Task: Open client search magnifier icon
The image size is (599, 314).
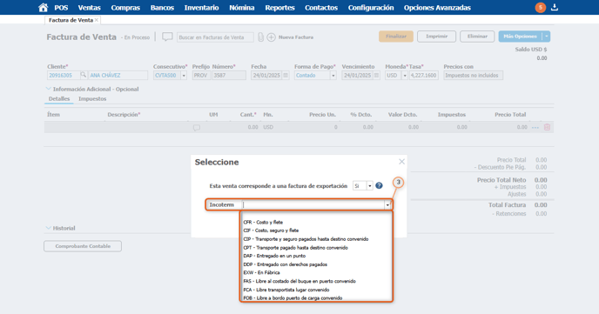Action: [x=83, y=75]
